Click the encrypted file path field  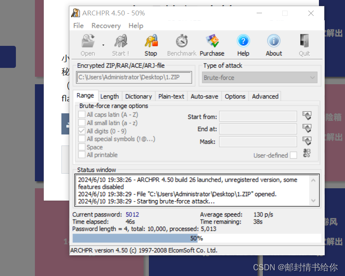tap(134, 77)
